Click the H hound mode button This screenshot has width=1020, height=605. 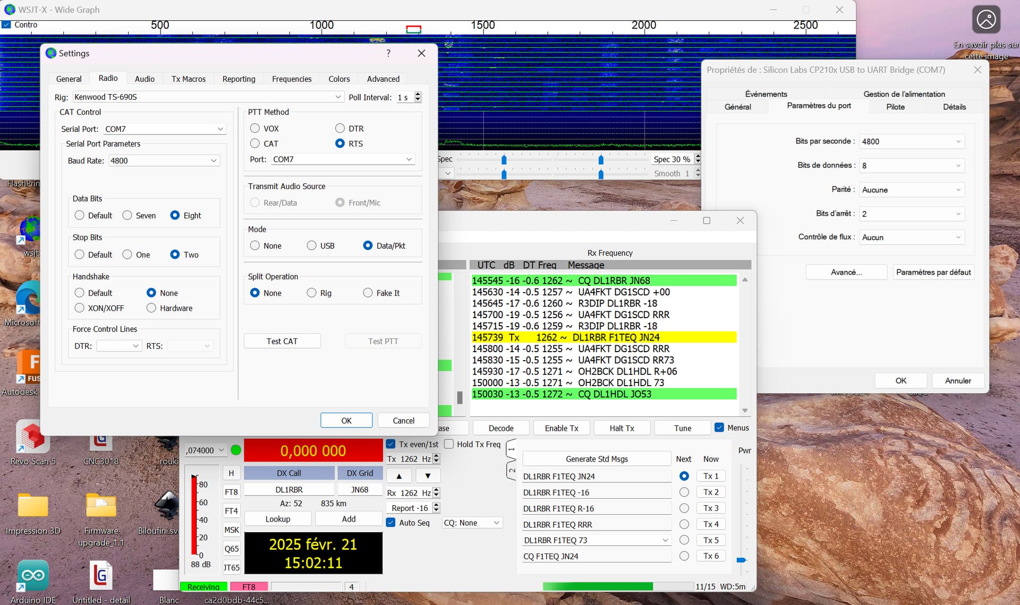pos(231,473)
